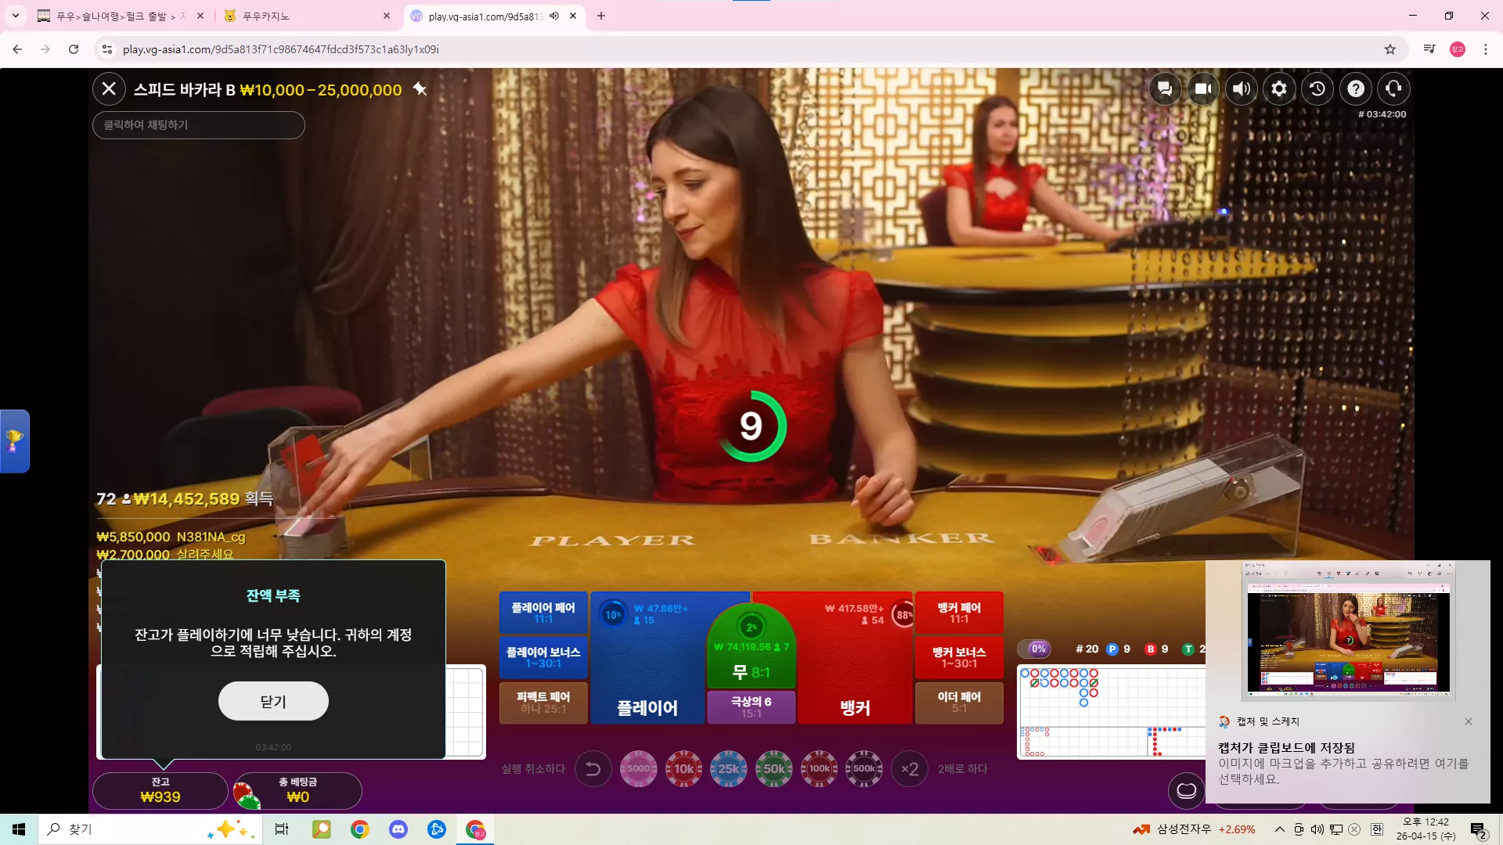
Task: Open the 총 베팅금 total bet panel
Action: tap(298, 790)
